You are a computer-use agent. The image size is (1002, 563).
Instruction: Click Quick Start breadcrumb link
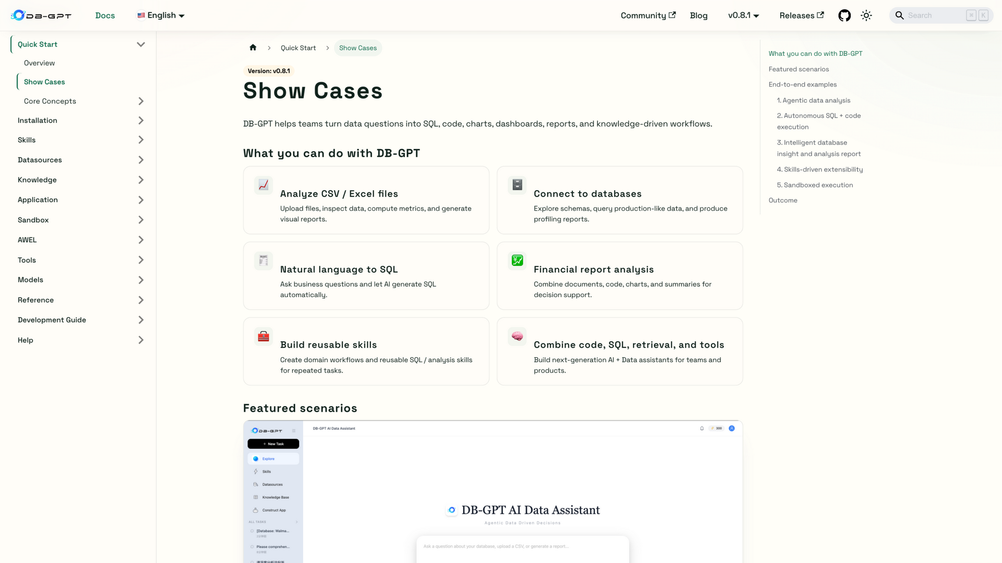click(298, 48)
